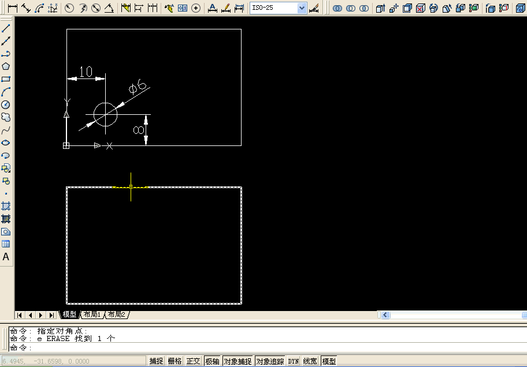The image size is (527, 367).
Task: Toggle DYN dynamic input
Action: [294, 361]
